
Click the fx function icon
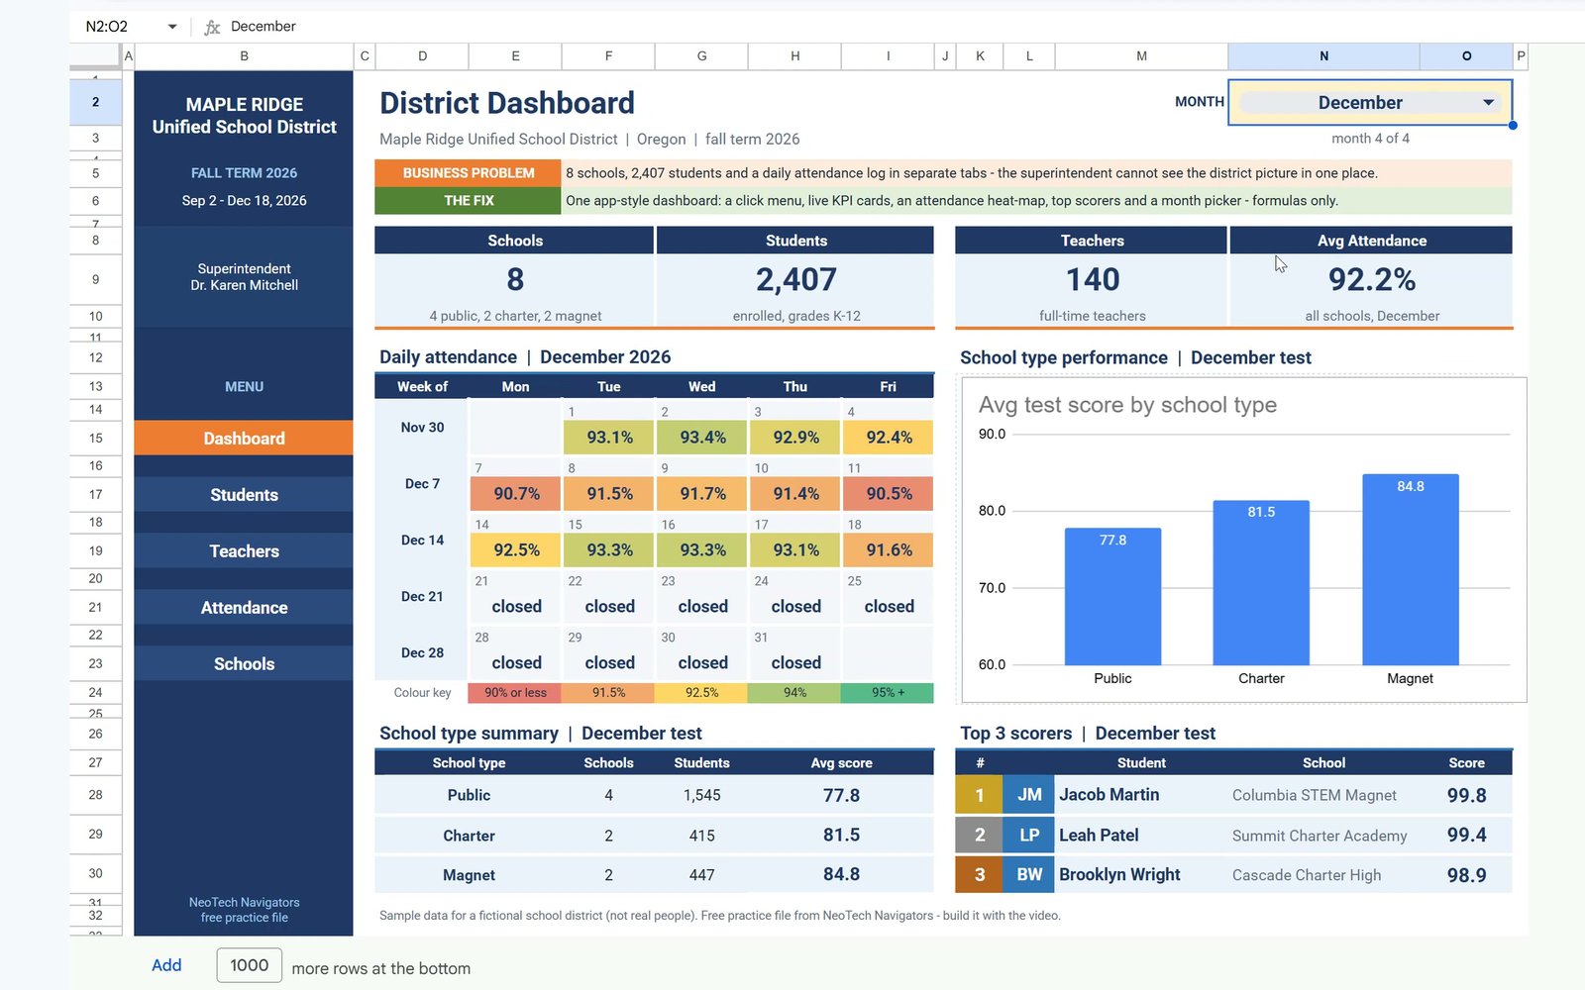(x=212, y=27)
